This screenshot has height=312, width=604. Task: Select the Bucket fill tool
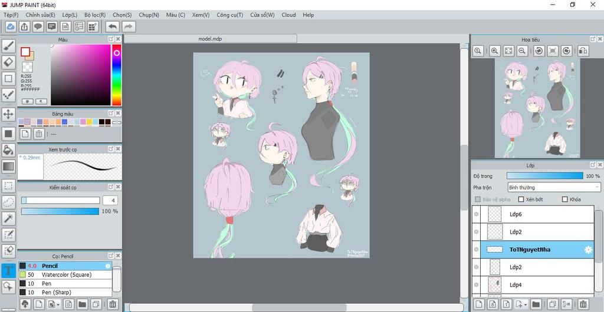click(8, 150)
